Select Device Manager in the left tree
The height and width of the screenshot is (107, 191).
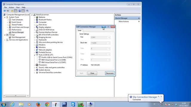pyautogui.click(x=18, y=32)
